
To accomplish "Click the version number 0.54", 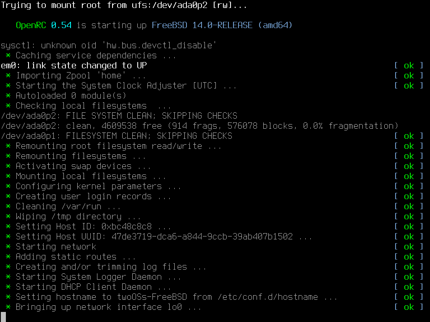I will (x=61, y=25).
